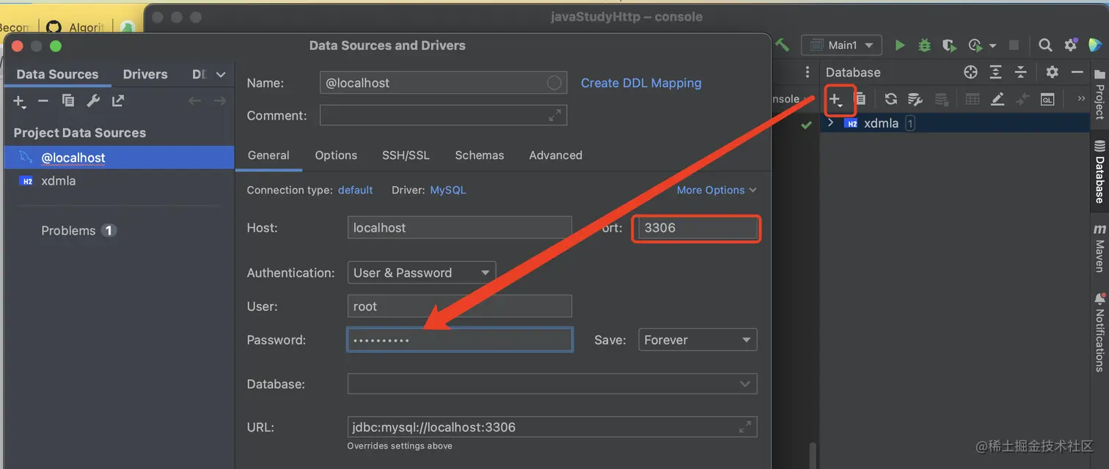Click into the User field showing root

[459, 306]
